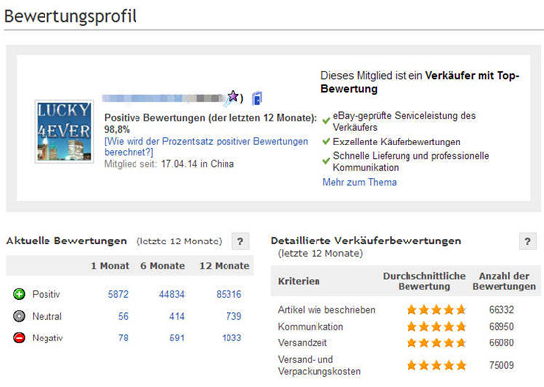View 44834 positive ratings for 6 Monate
The image size is (544, 387).
(172, 294)
